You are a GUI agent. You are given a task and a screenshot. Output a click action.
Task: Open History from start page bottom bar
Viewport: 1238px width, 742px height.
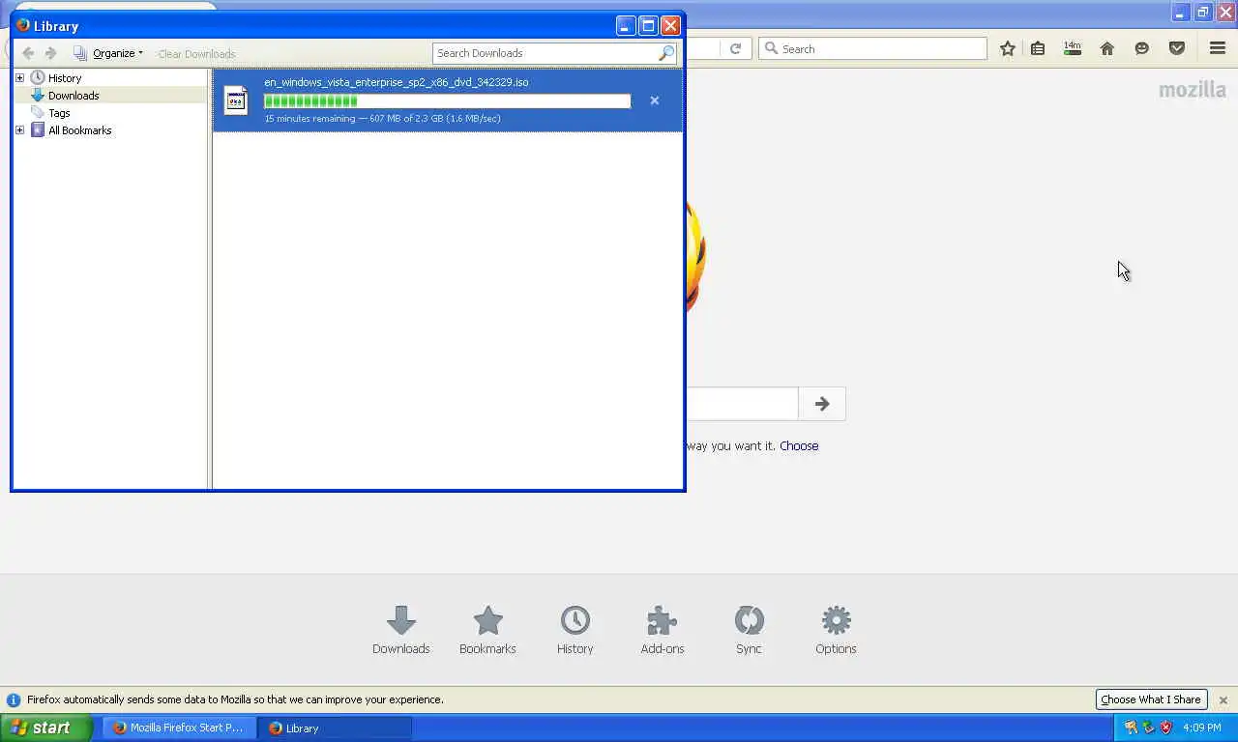coord(575,630)
